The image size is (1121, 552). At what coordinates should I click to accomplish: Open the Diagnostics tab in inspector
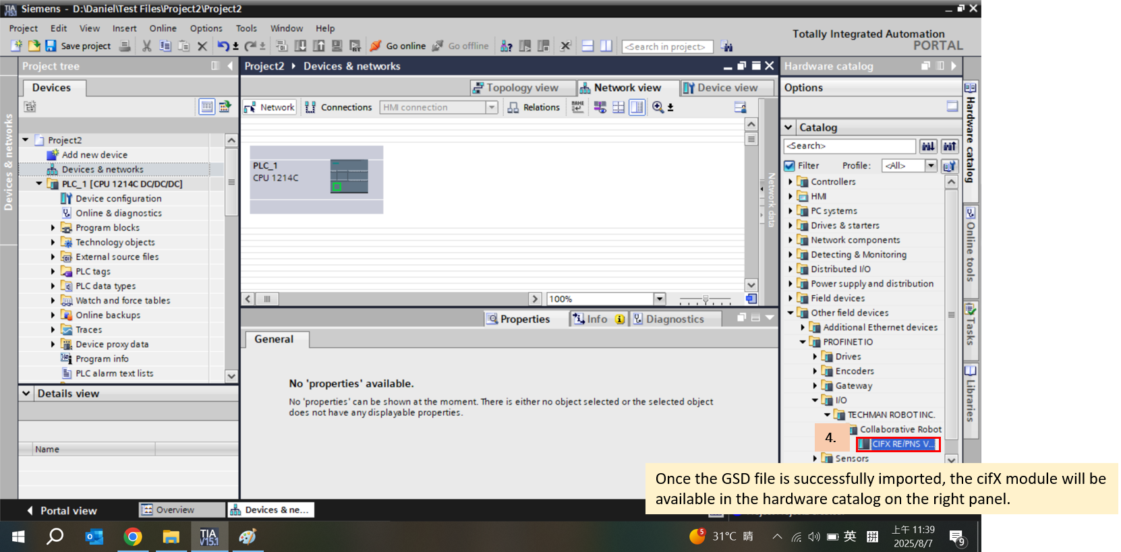tap(675, 319)
